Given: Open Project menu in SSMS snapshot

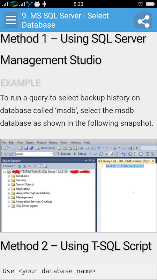Looking at the screenshot, I should pos(41,142).
